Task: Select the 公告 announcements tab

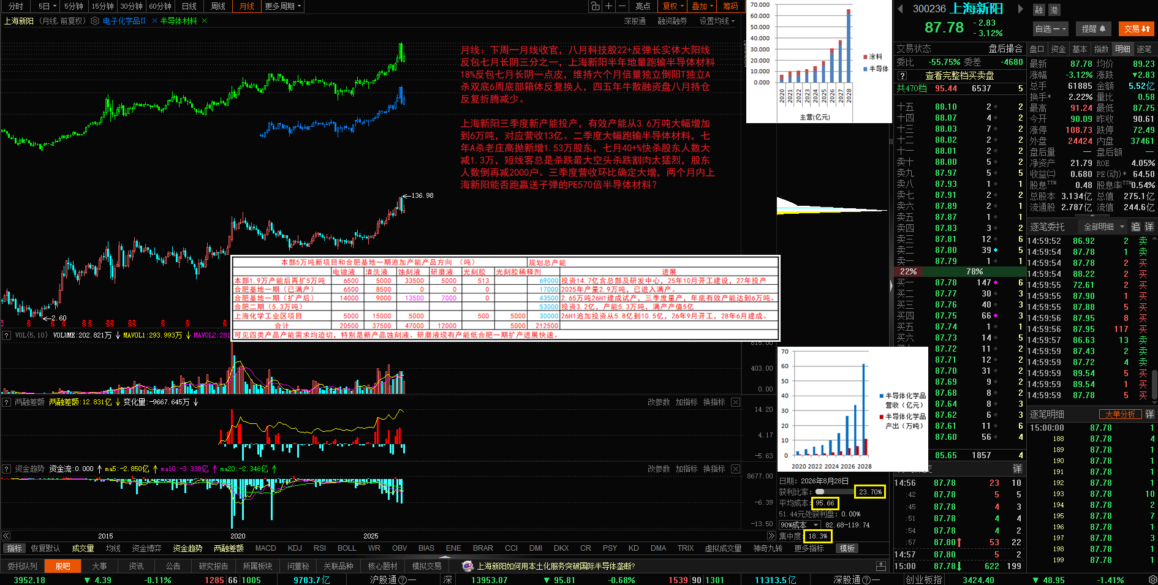Action: pos(173,566)
